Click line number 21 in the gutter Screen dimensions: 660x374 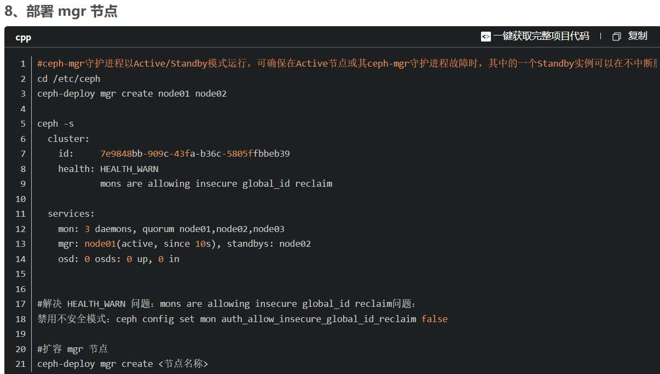[21, 364]
